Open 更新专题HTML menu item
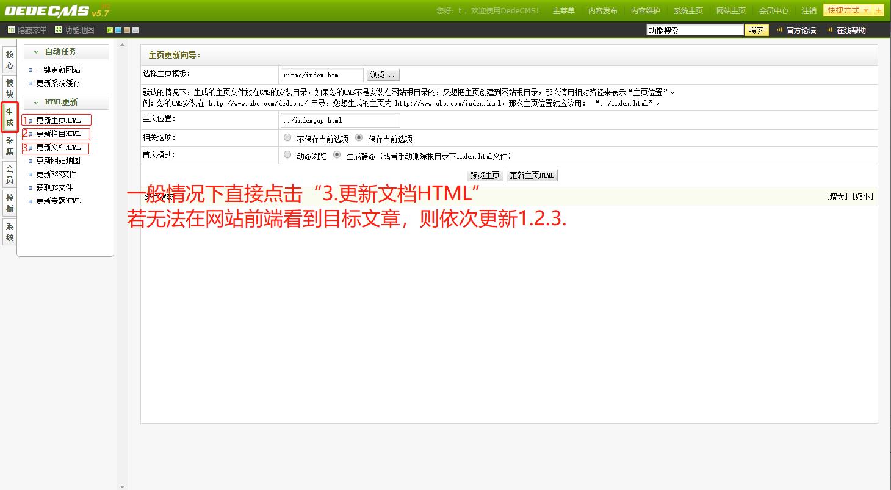The width and height of the screenshot is (891, 490). click(x=58, y=201)
